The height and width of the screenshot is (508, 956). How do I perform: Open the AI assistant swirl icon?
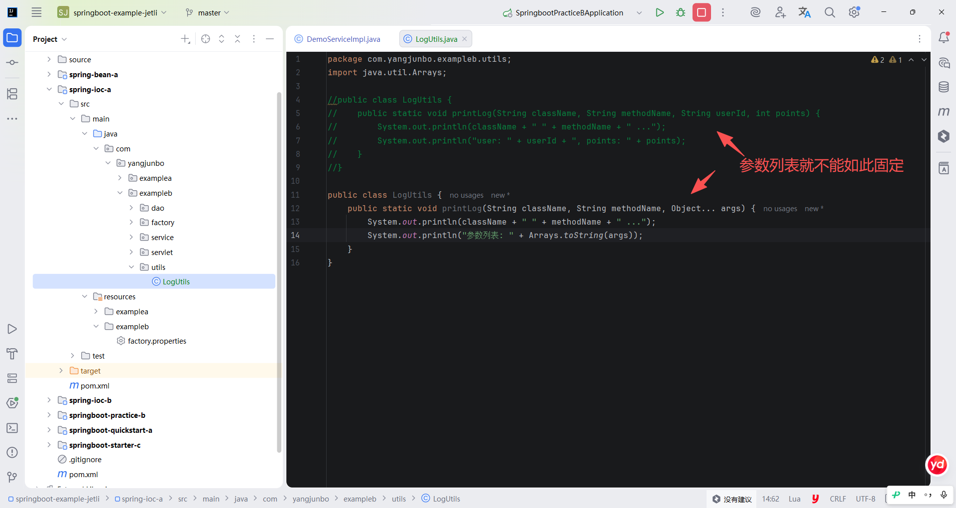pyautogui.click(x=755, y=12)
